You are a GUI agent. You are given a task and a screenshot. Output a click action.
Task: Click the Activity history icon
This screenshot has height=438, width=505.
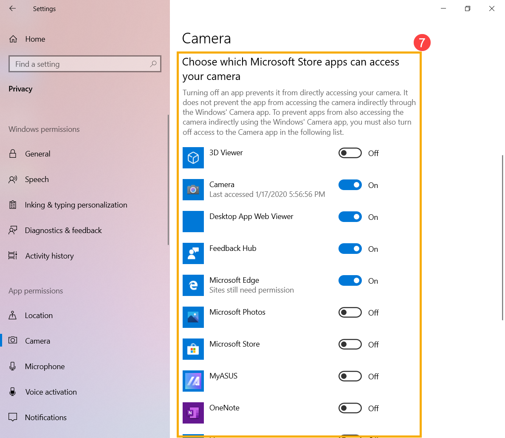pos(13,256)
